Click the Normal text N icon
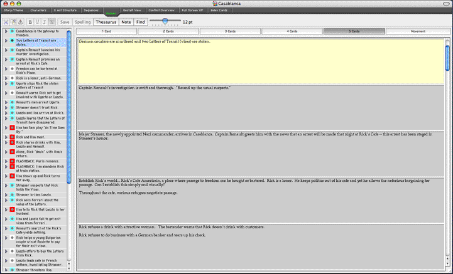The height and width of the screenshot is (274, 453). [x=53, y=22]
